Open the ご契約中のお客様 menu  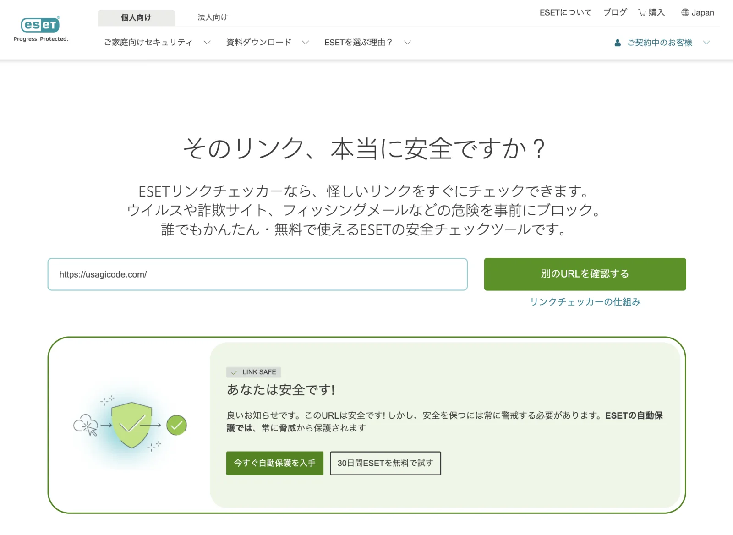(x=660, y=43)
